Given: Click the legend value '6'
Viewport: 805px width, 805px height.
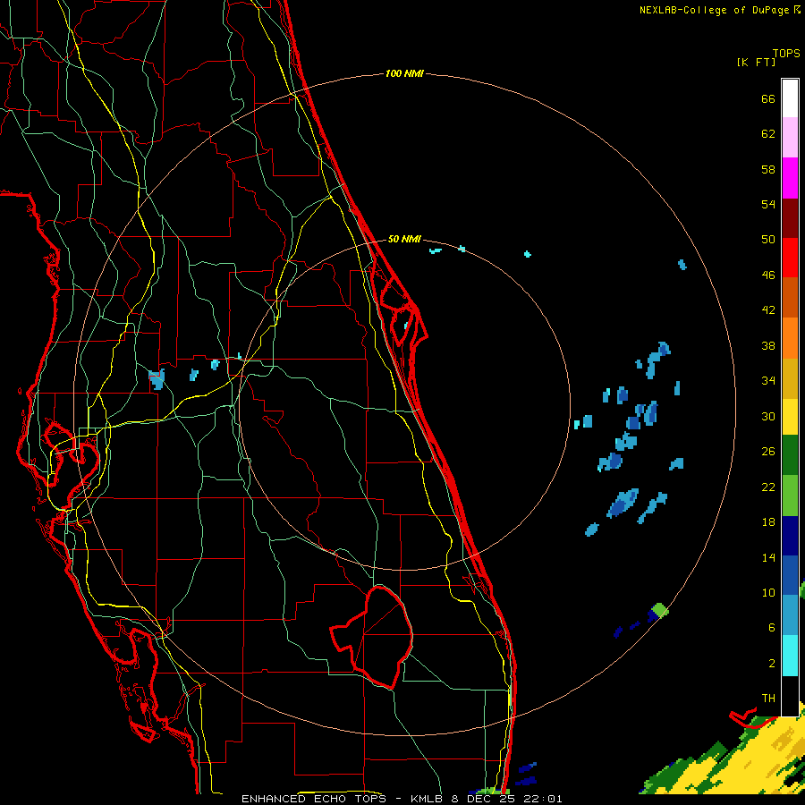Looking at the screenshot, I should [x=772, y=628].
